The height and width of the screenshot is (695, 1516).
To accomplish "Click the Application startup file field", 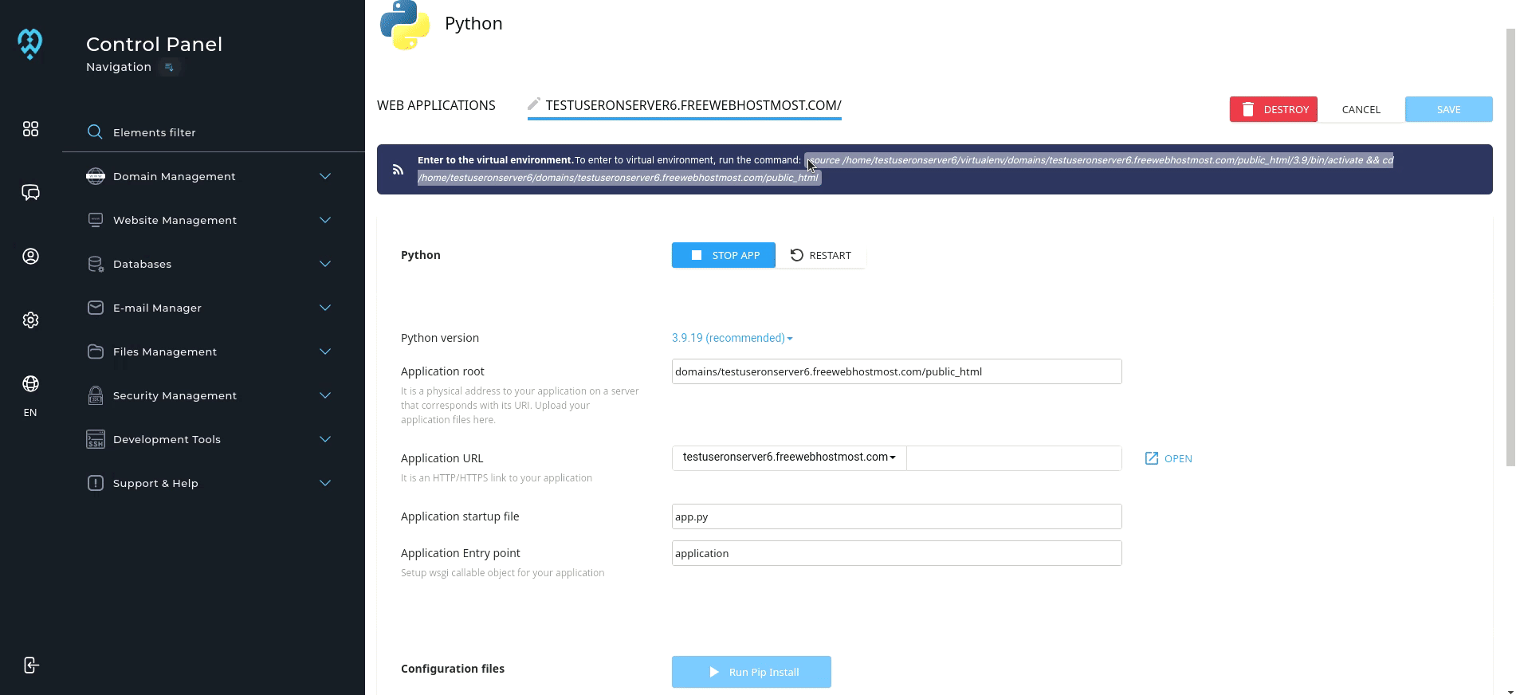I will [x=896, y=516].
